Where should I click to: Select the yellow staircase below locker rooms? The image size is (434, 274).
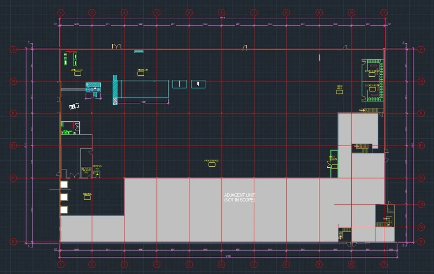point(372,110)
